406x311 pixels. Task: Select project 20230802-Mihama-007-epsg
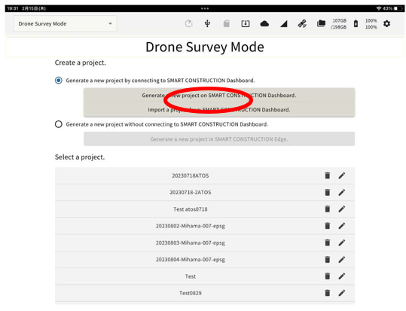coord(191,226)
